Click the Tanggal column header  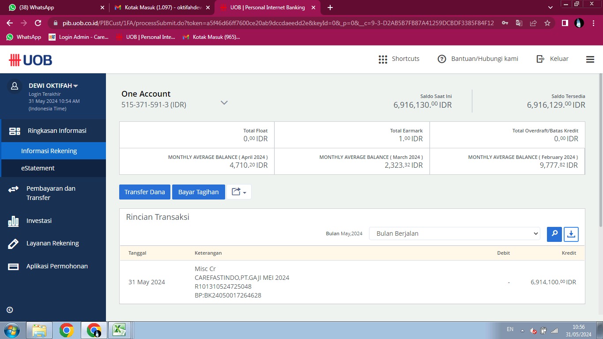[137, 253]
